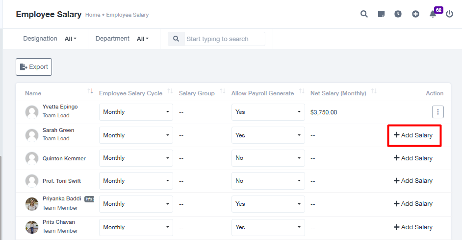Click Priyanka Baddi's profile photo

(x=32, y=204)
